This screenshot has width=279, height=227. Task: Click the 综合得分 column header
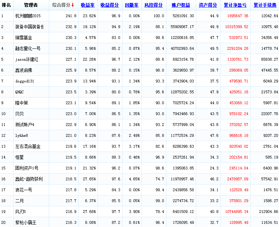(61, 5)
